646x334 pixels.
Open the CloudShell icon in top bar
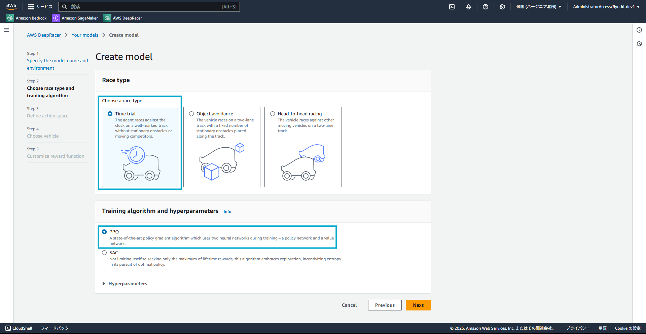452,7
